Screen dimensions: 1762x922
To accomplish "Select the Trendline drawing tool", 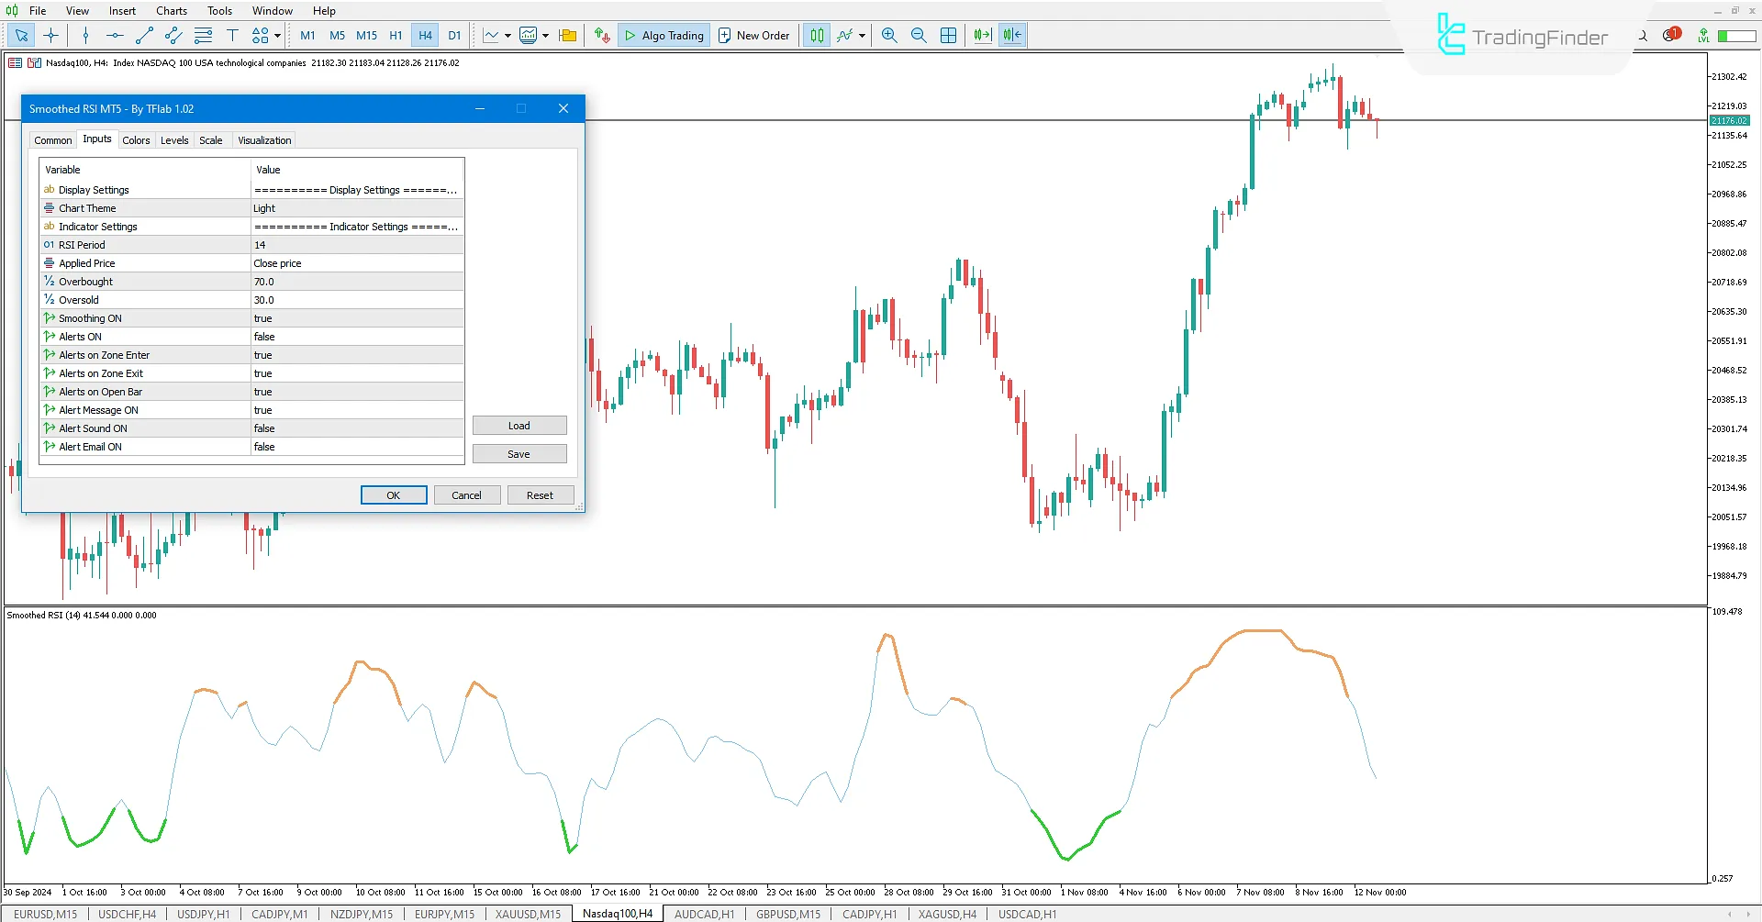I will [143, 35].
